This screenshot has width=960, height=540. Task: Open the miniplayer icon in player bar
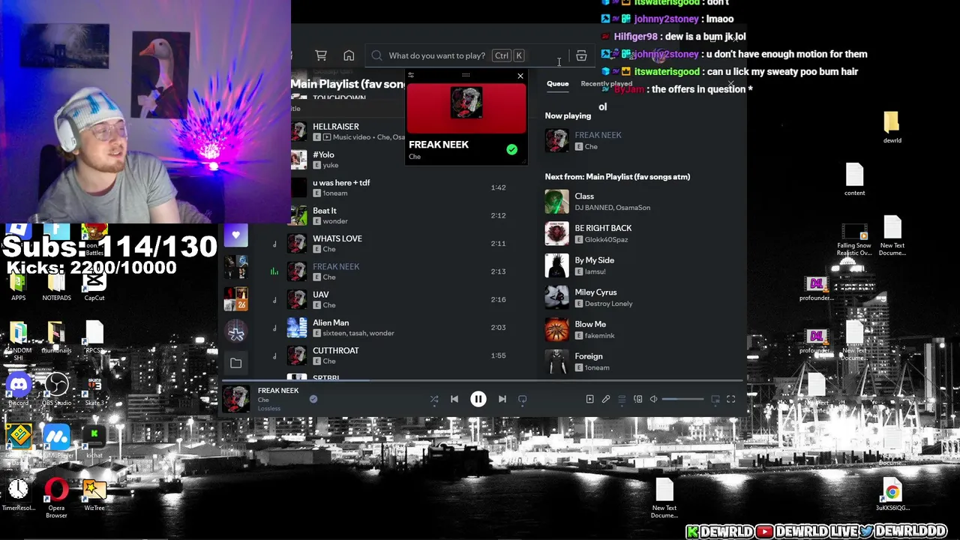715,400
